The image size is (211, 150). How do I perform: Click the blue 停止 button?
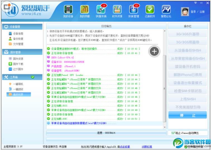(188, 115)
